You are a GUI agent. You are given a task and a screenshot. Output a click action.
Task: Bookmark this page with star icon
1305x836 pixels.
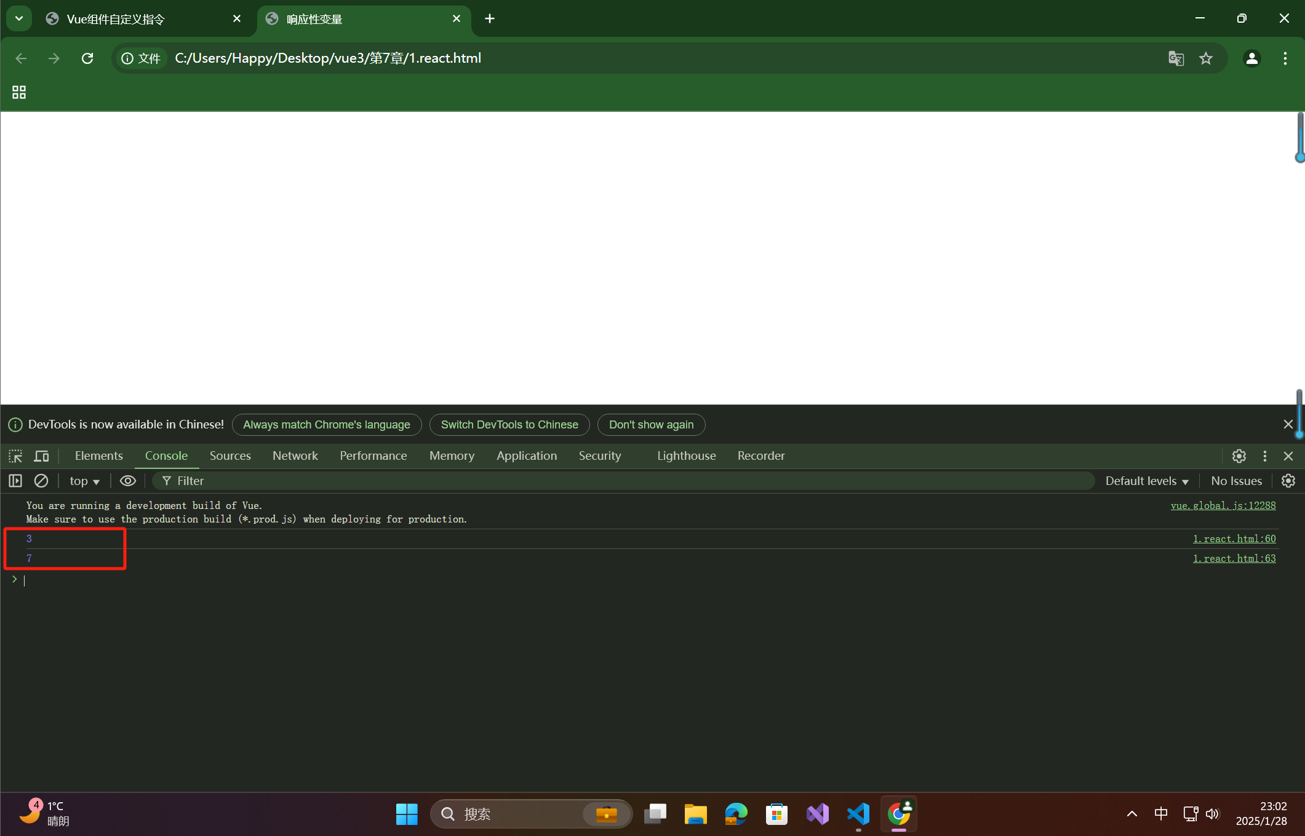(1206, 58)
